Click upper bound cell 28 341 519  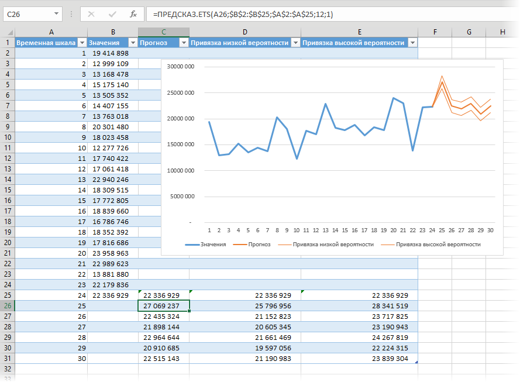(360, 306)
